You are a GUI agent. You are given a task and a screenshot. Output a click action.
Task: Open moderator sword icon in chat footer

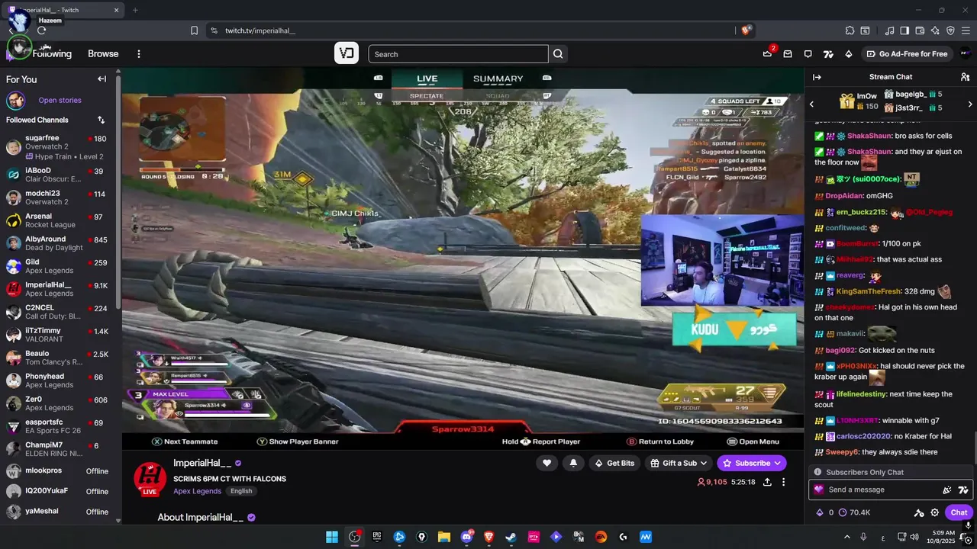tap(919, 512)
